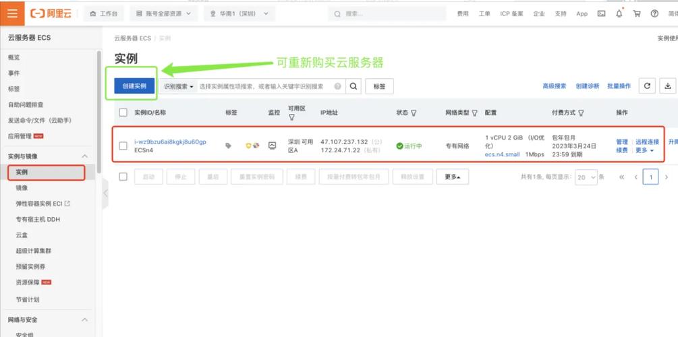Open 概览 in the sidebar
678x337 pixels.
click(14, 57)
